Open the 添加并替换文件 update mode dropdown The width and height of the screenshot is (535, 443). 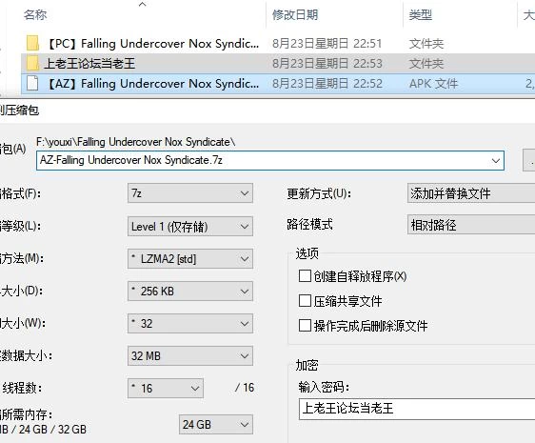tap(471, 193)
